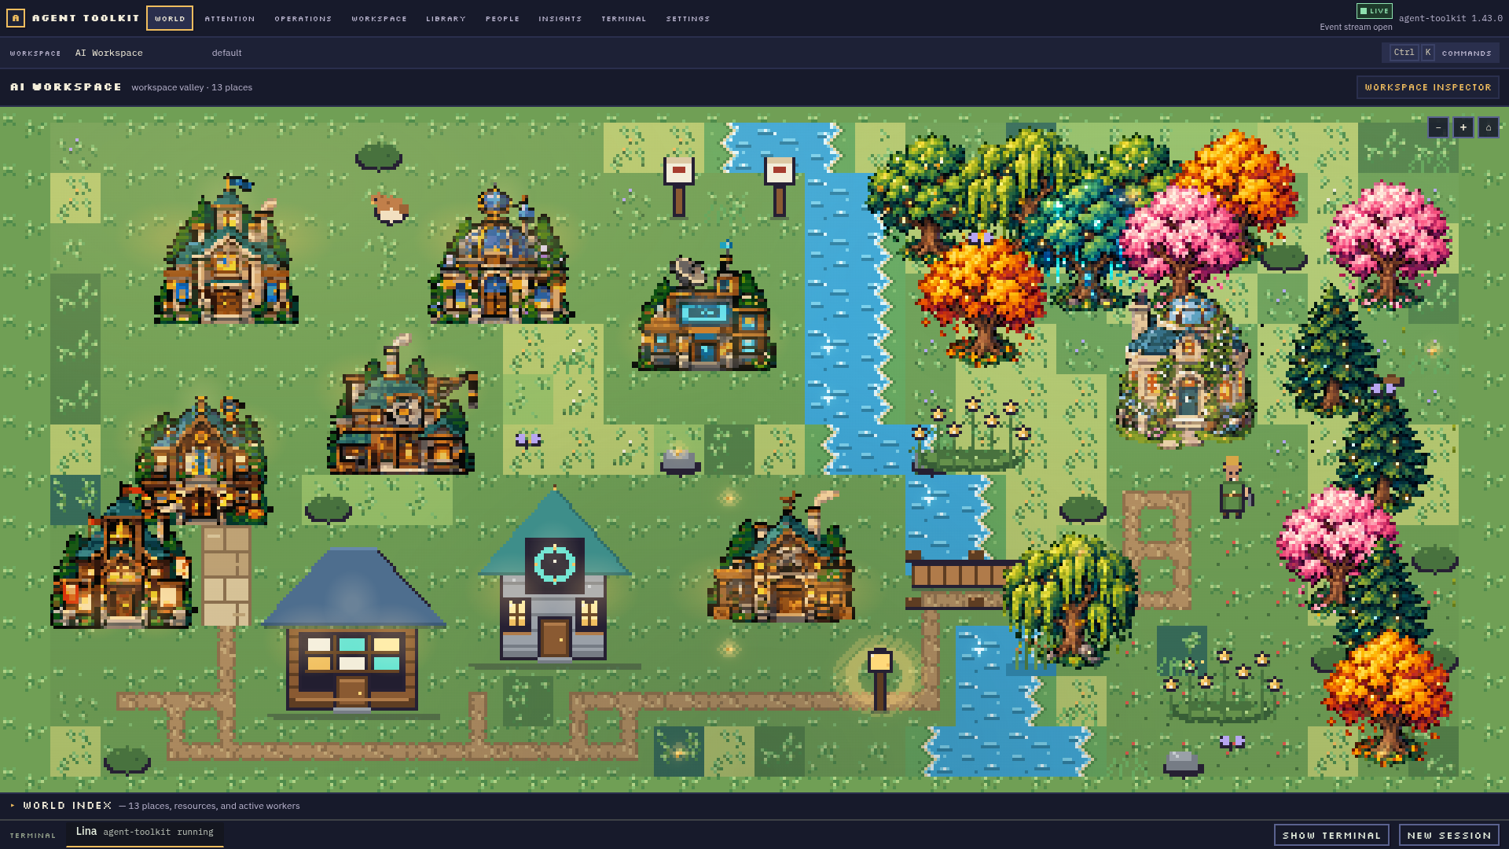Viewport: 1509px width, 849px height.
Task: Click the glowing lamp post on the path
Action: pyautogui.click(x=879, y=680)
